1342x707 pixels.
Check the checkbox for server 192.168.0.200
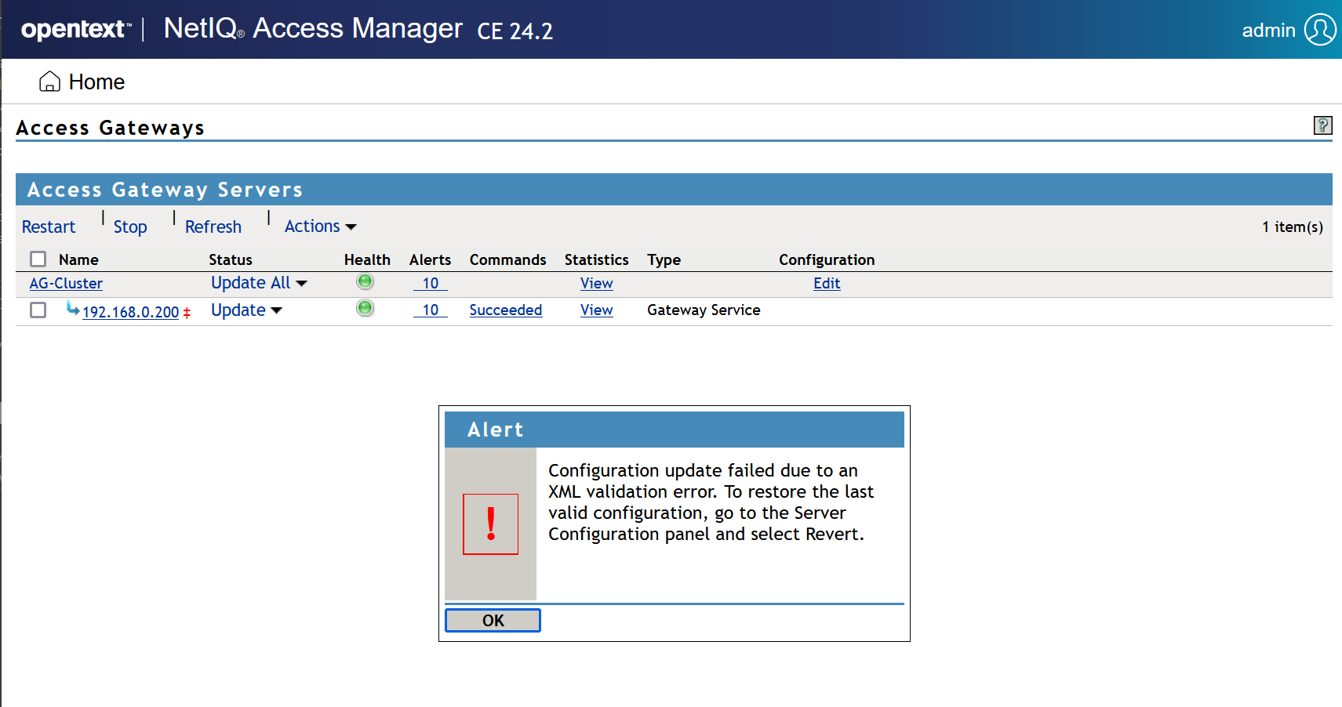point(38,310)
